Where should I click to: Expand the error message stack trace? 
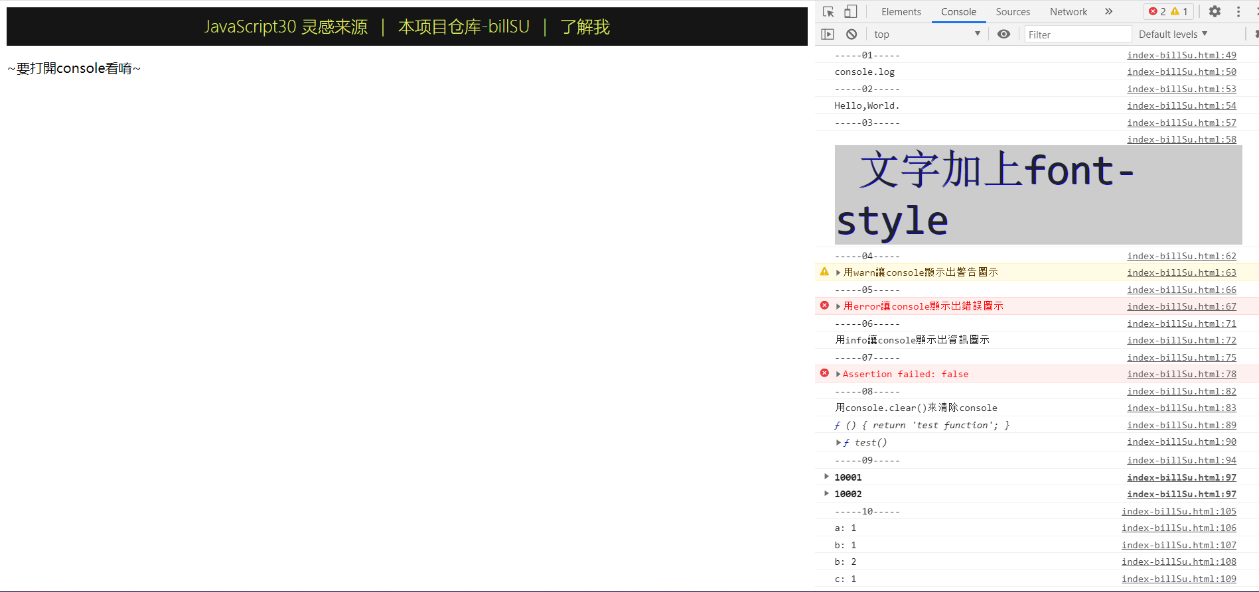[838, 306]
